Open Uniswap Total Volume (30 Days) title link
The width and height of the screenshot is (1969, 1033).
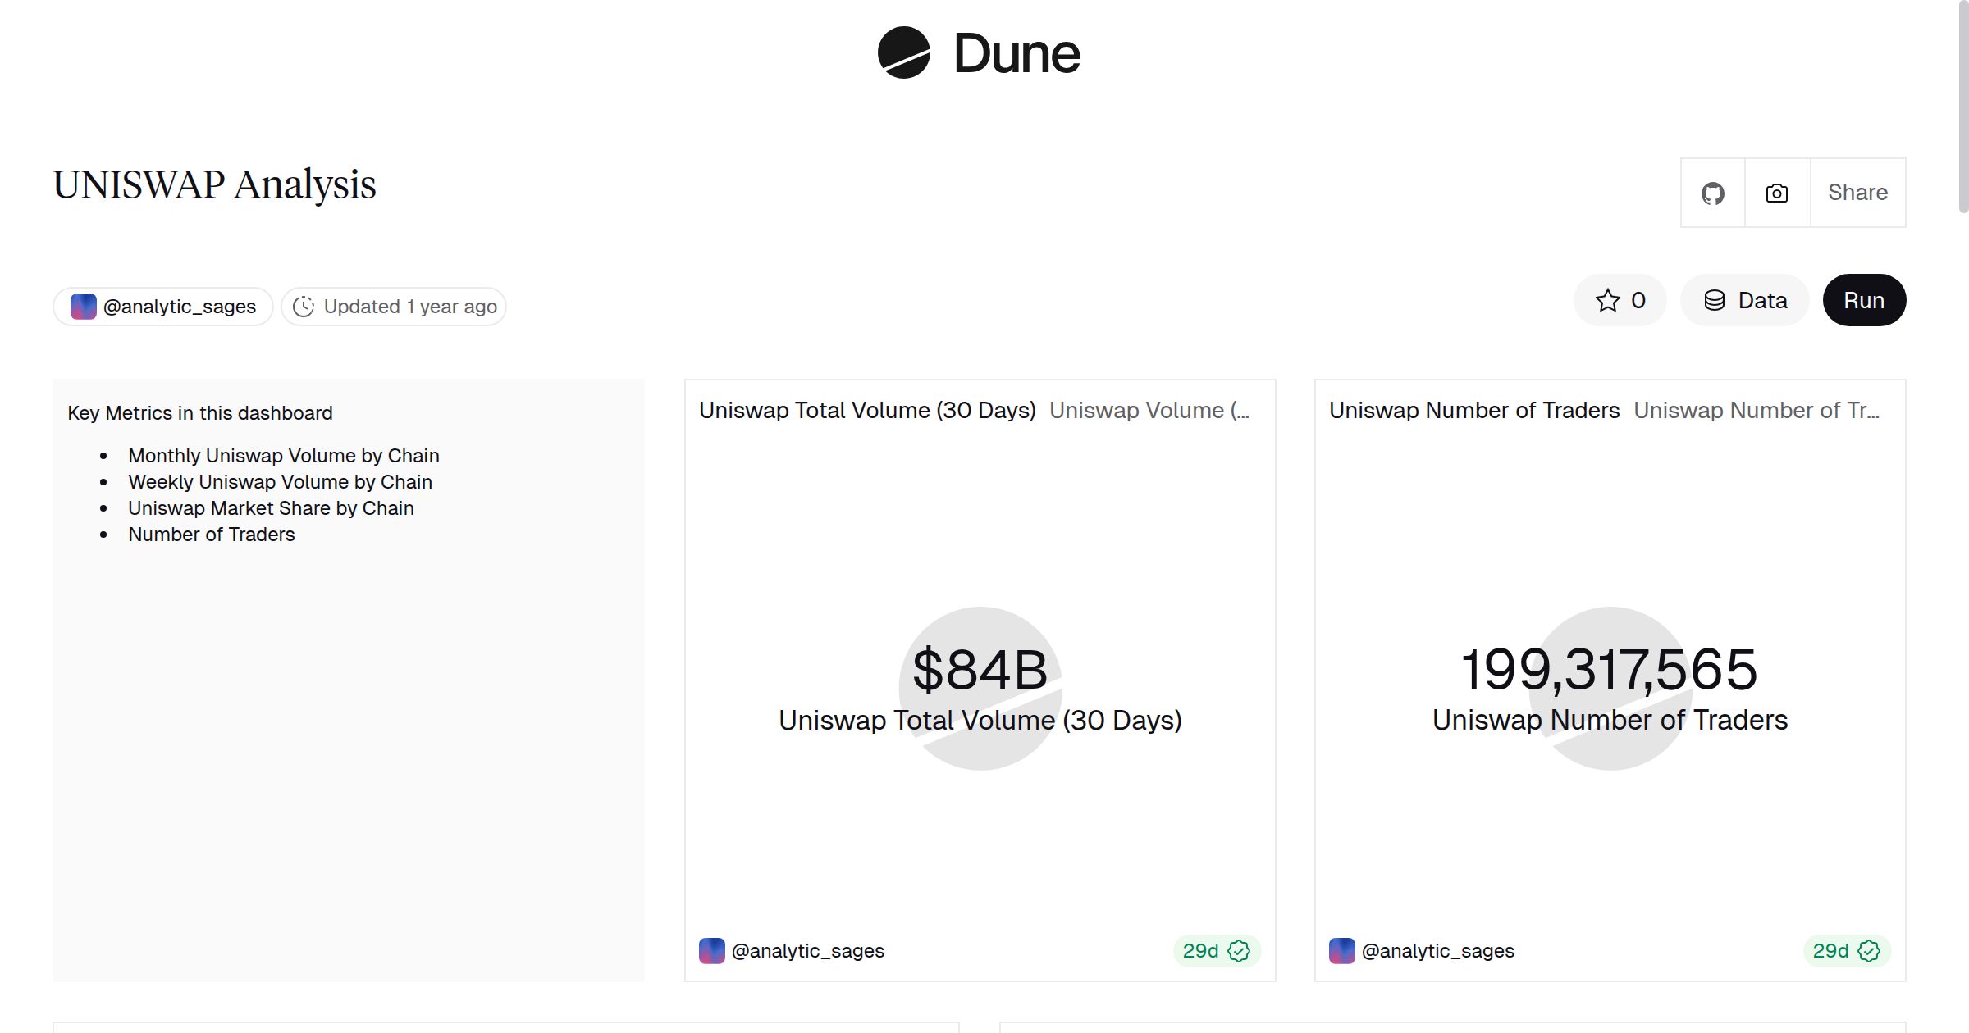pos(867,411)
